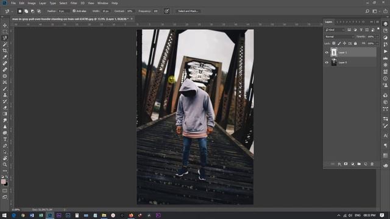This screenshot has height=219, width=390.
Task: Select the Zoom tool
Action: coord(5,165)
